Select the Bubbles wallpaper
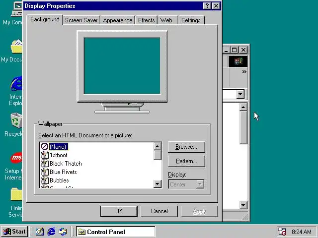Image resolution: width=318 pixels, height=238 pixels. point(59,180)
